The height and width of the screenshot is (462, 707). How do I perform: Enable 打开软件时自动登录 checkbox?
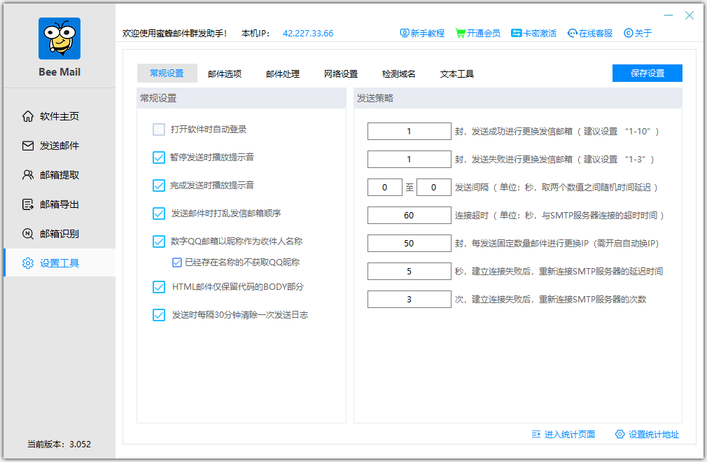coord(159,129)
